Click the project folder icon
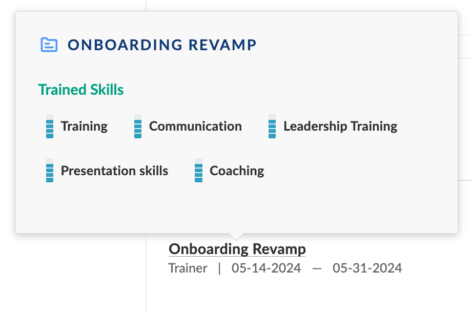Screen dimensions: 472x312 click(x=49, y=45)
